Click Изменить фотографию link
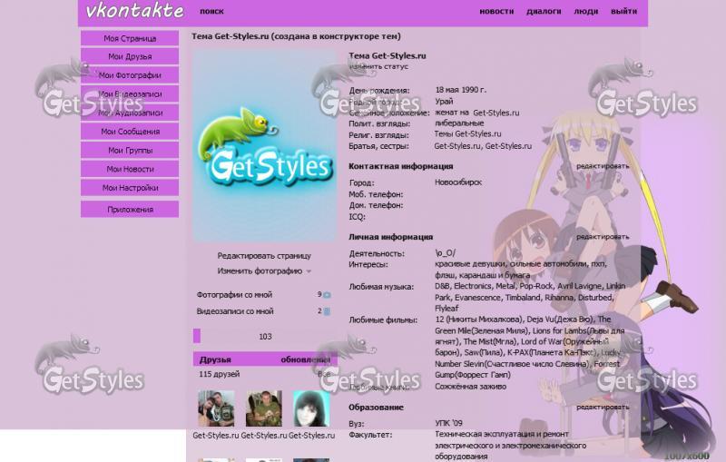 tap(260, 270)
